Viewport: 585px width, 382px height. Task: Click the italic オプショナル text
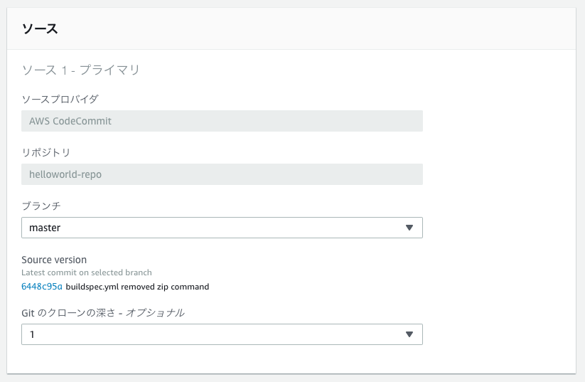click(x=155, y=312)
